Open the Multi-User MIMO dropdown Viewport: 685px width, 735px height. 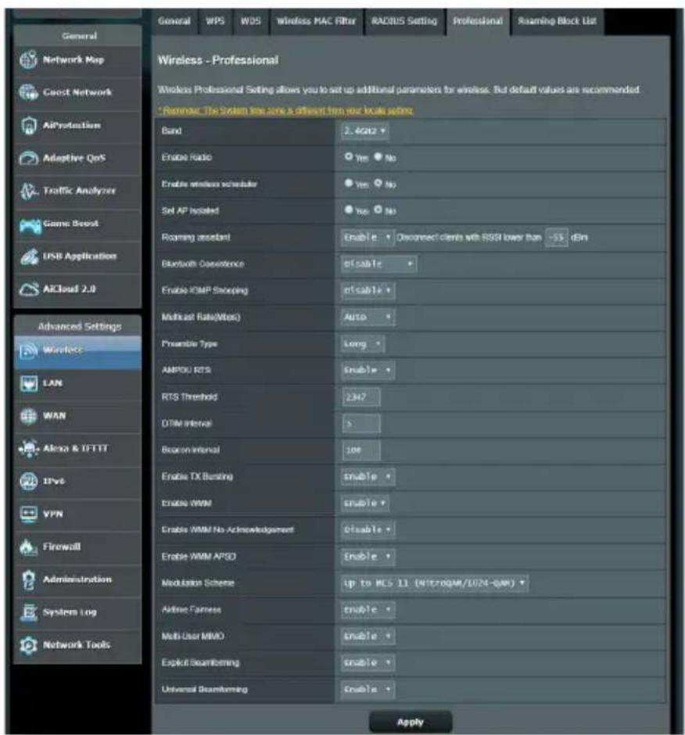(x=368, y=636)
